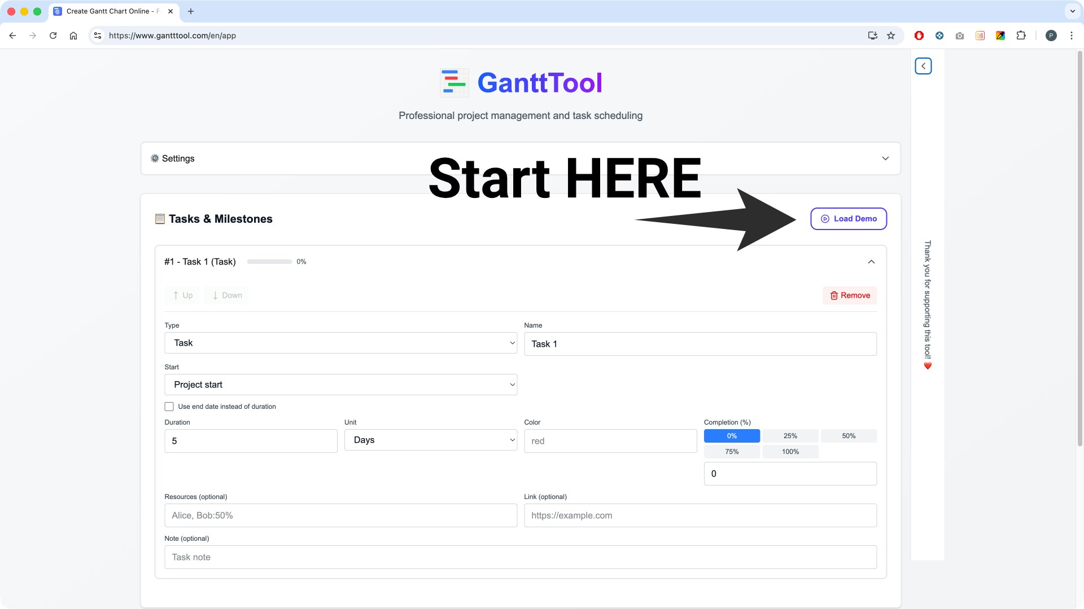Collapse the right sidebar arrow icon
The image size is (1084, 609).
(x=923, y=66)
